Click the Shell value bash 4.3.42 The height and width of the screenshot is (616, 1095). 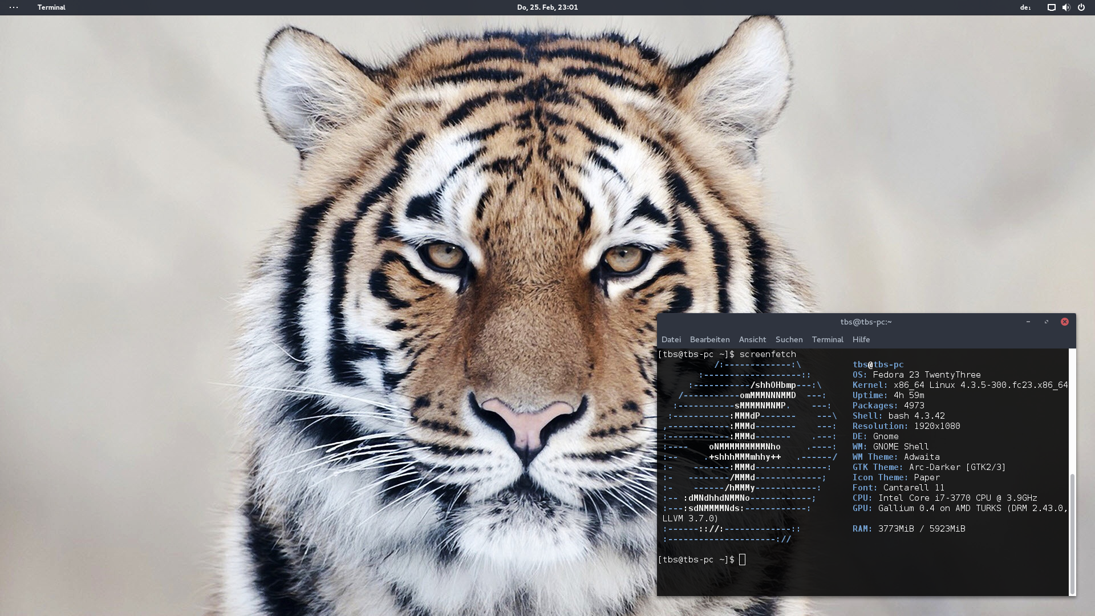(916, 416)
